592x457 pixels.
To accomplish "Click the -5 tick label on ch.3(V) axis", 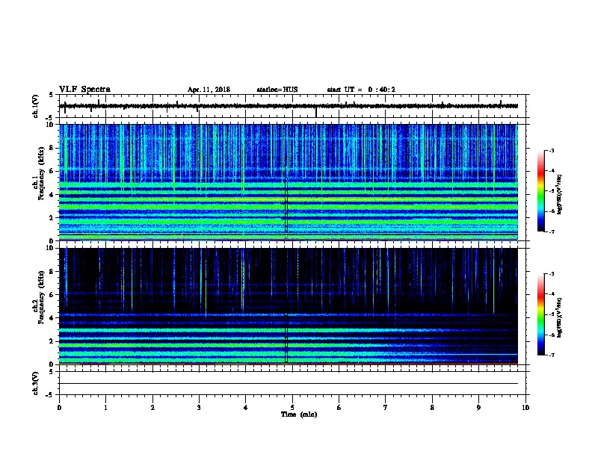I will (50, 395).
